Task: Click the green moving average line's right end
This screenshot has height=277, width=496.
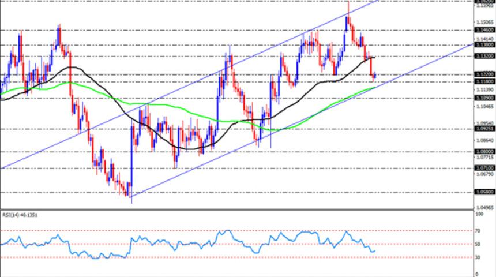Action: pyautogui.click(x=374, y=87)
